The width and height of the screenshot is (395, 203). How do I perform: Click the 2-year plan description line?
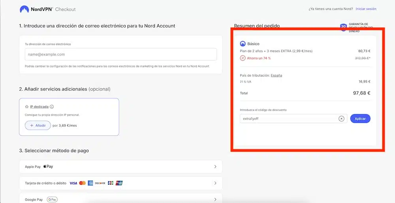276,51
